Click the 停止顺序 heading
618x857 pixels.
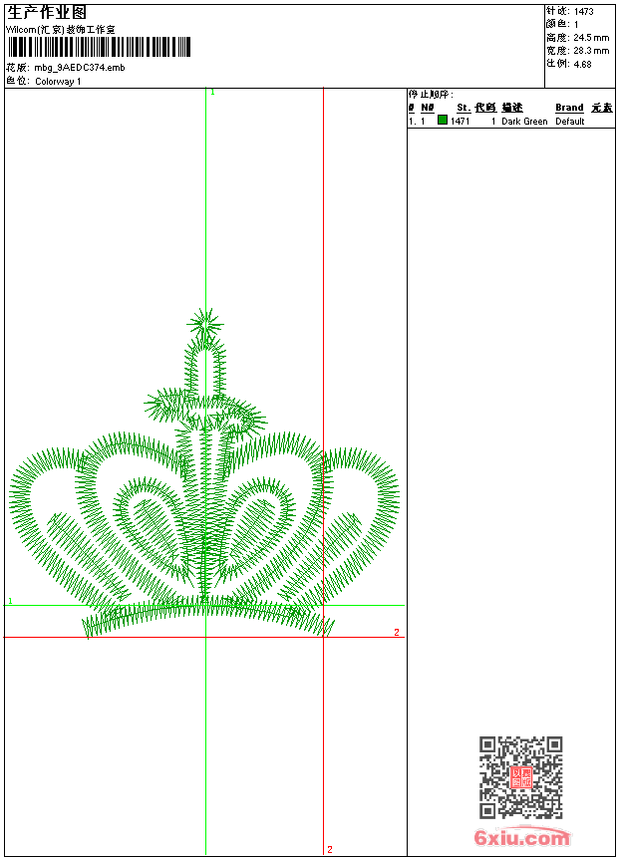point(431,95)
